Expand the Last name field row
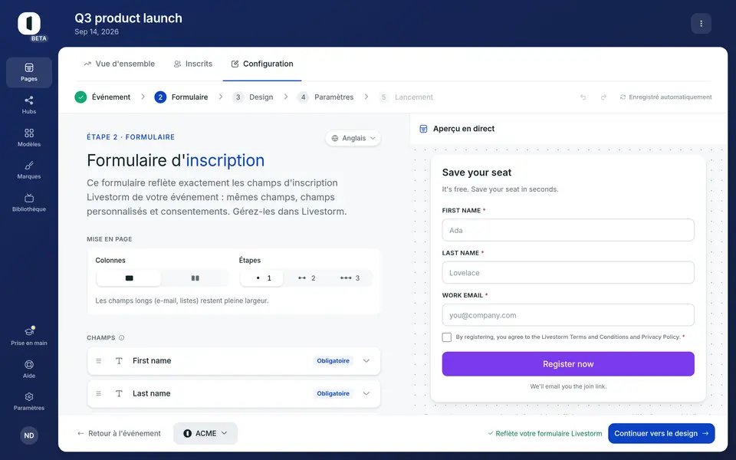The height and width of the screenshot is (460, 736). click(366, 393)
